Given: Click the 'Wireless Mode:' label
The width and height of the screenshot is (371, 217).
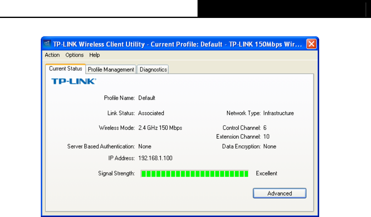Looking at the screenshot, I should click(117, 128).
